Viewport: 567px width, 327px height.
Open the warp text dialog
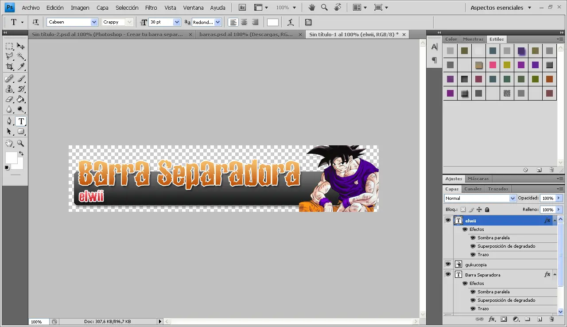pyautogui.click(x=290, y=22)
